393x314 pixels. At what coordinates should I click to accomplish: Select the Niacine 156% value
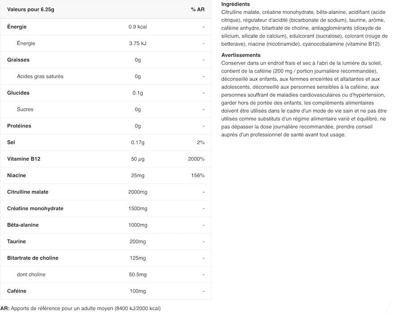click(x=198, y=175)
